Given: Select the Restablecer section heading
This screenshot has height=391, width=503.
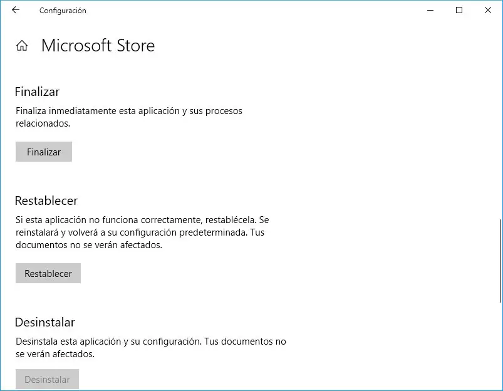Looking at the screenshot, I should point(46,201).
